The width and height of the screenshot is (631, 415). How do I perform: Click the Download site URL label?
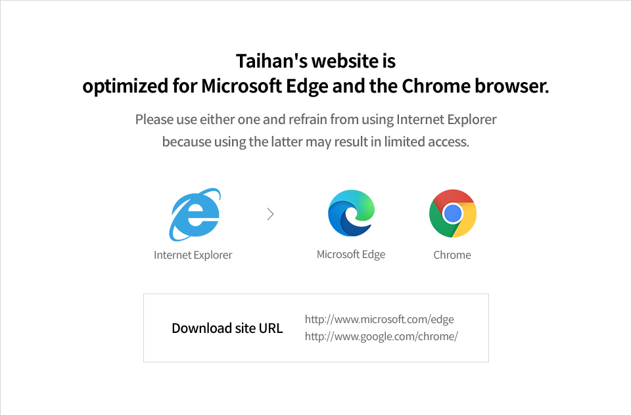tap(227, 328)
